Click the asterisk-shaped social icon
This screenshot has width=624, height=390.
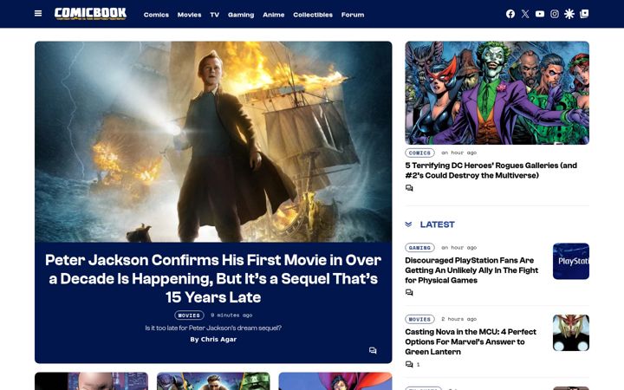[x=569, y=14]
